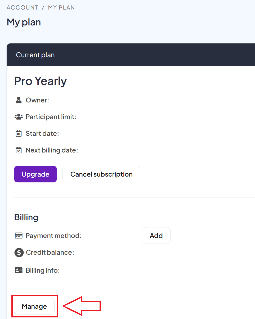Click the Billing section heading

point(26,217)
